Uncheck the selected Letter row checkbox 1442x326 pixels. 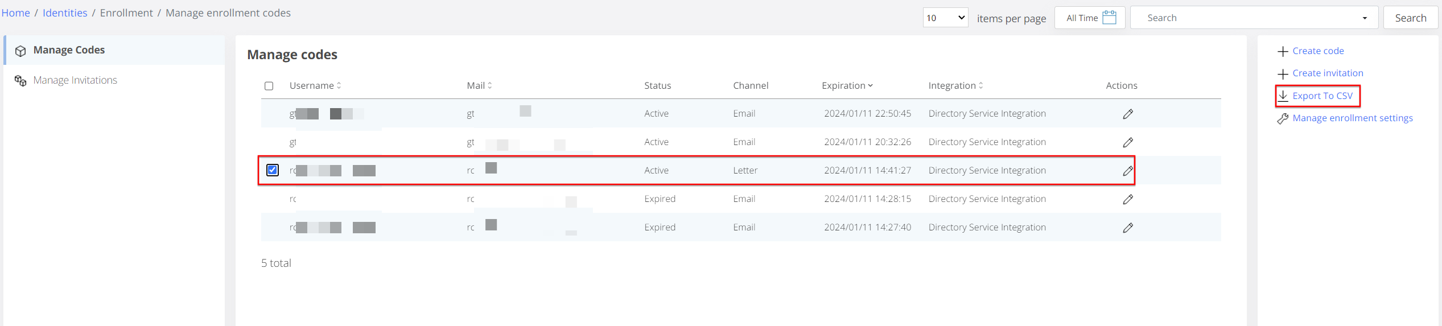(x=273, y=170)
